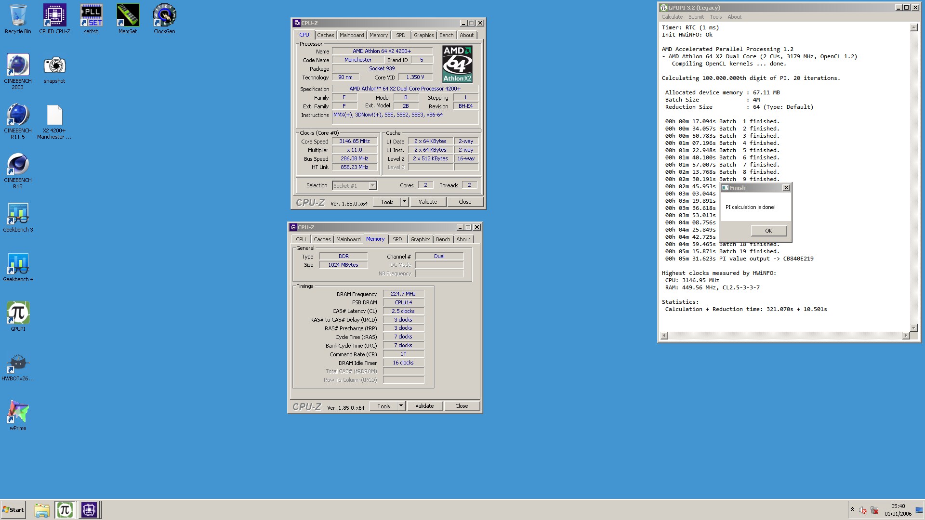
Task: Open the setfsb desktop icon
Action: tap(91, 19)
